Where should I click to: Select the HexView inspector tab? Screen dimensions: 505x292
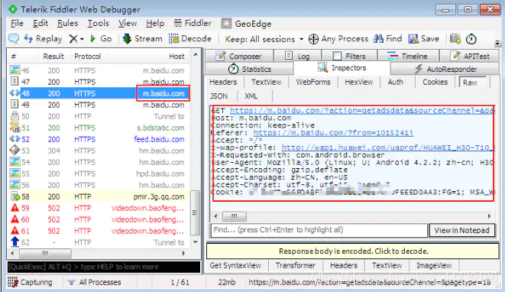(x=359, y=83)
